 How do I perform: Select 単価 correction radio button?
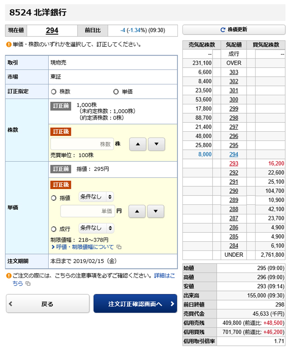click(x=116, y=92)
